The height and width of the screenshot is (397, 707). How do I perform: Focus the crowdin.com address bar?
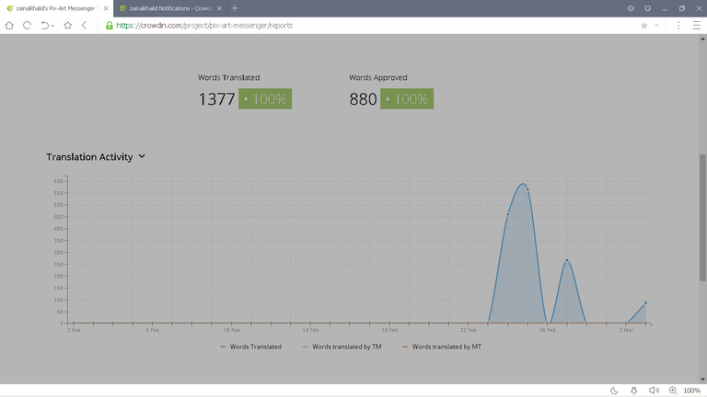(x=204, y=26)
